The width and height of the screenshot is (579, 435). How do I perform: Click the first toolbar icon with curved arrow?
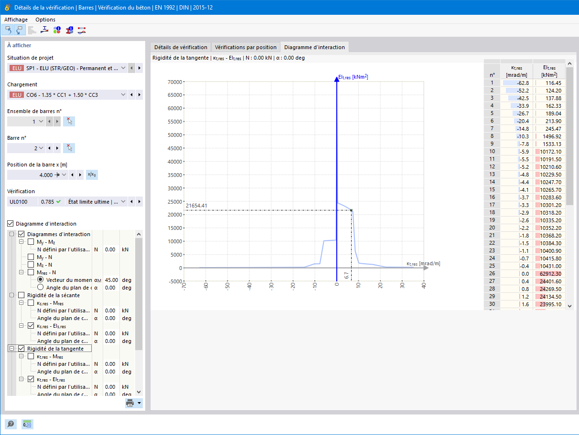(8, 30)
